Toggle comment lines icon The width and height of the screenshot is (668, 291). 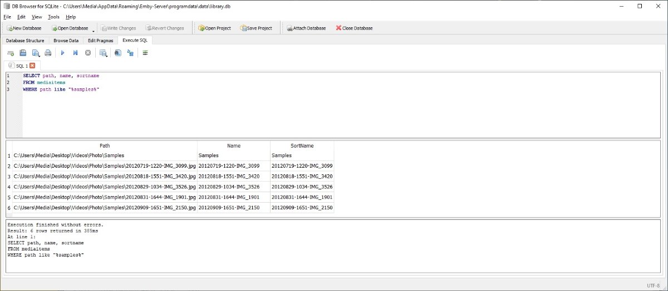145,53
